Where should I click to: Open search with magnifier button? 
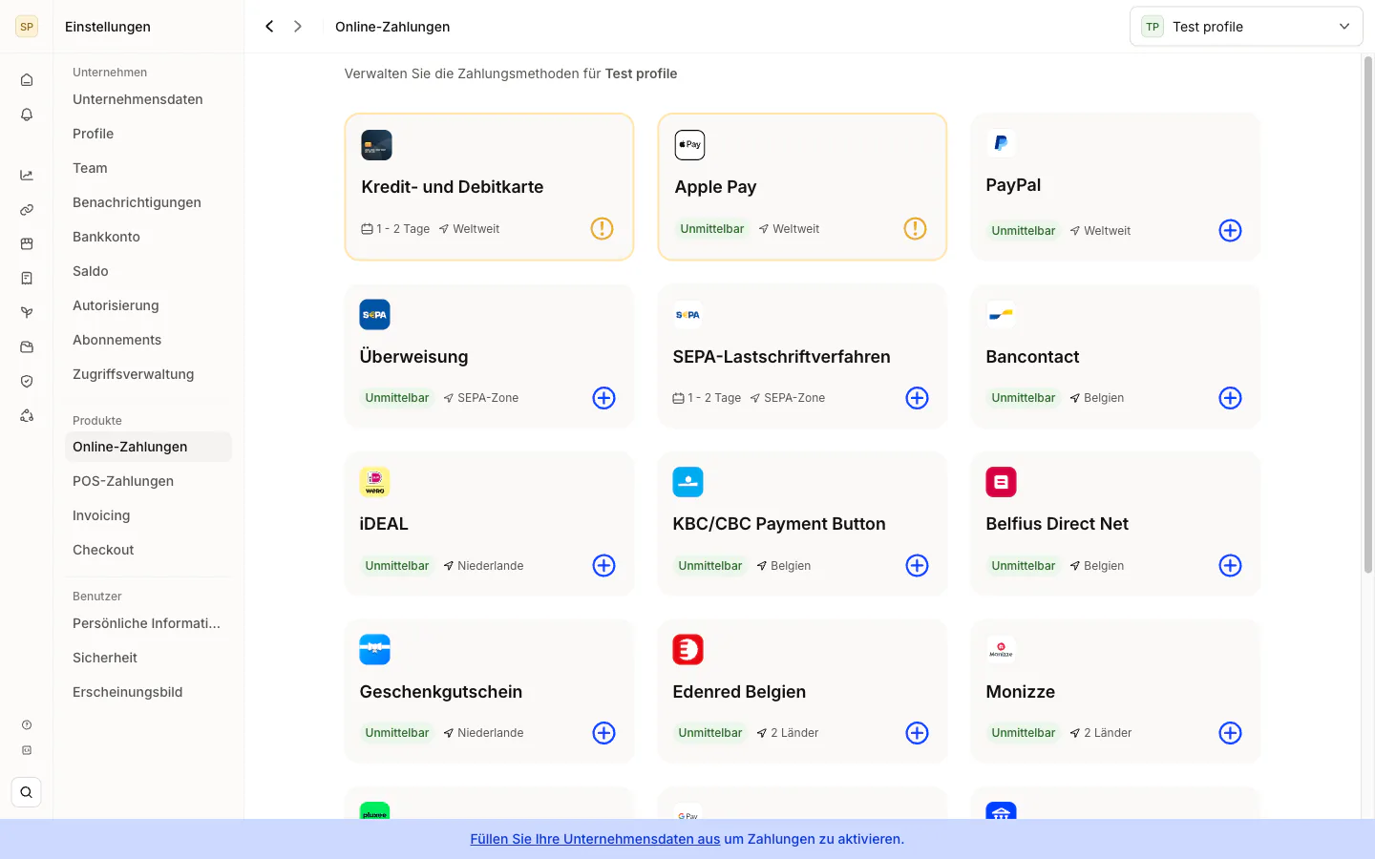click(x=27, y=792)
